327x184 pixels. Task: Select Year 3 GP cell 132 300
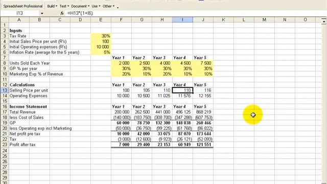pos(162,123)
